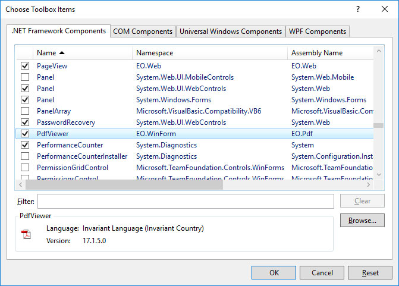Click the Microsoft.VisualBasic.Compatibility.VB6 namespace cell
The height and width of the screenshot is (286, 399).
coord(199,111)
